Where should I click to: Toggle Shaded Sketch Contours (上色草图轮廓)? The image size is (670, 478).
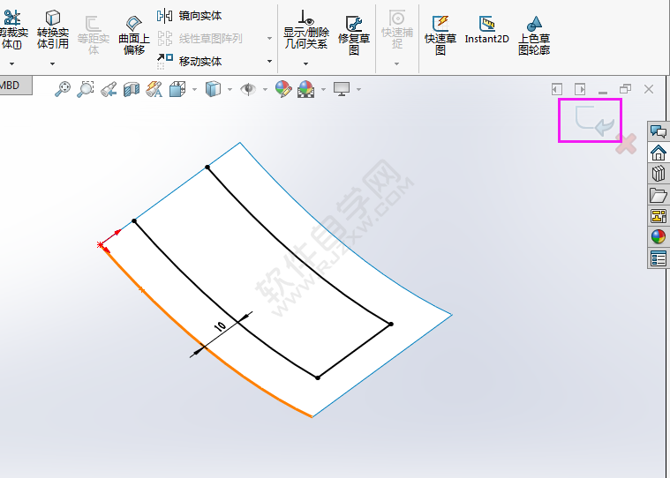tap(534, 35)
